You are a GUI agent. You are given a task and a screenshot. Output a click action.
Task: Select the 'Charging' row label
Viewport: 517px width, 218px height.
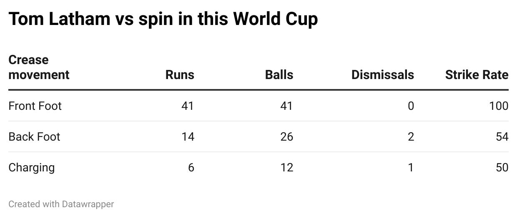[32, 168]
